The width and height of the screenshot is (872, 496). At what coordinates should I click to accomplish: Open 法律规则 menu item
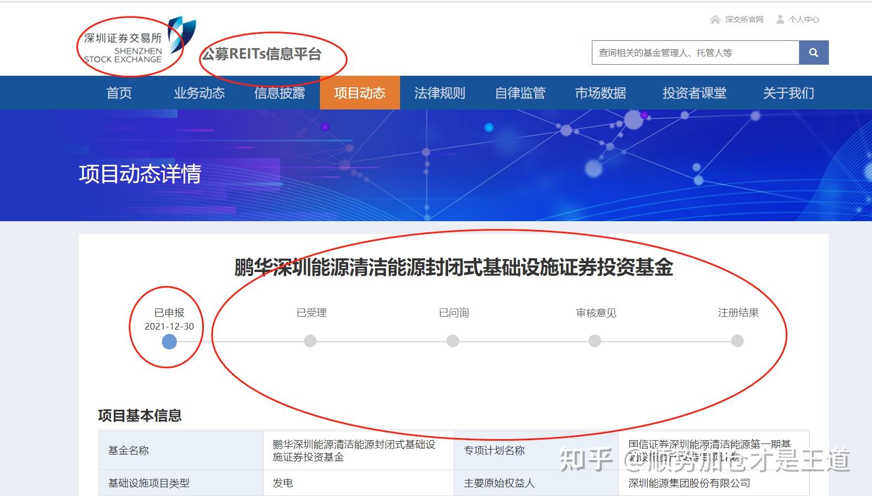pyautogui.click(x=440, y=93)
